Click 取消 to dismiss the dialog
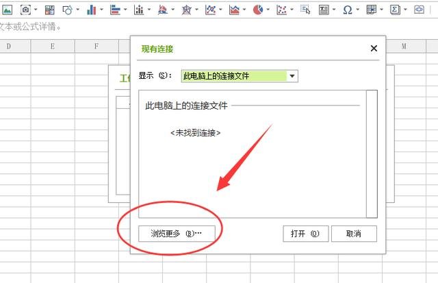 [x=354, y=234]
